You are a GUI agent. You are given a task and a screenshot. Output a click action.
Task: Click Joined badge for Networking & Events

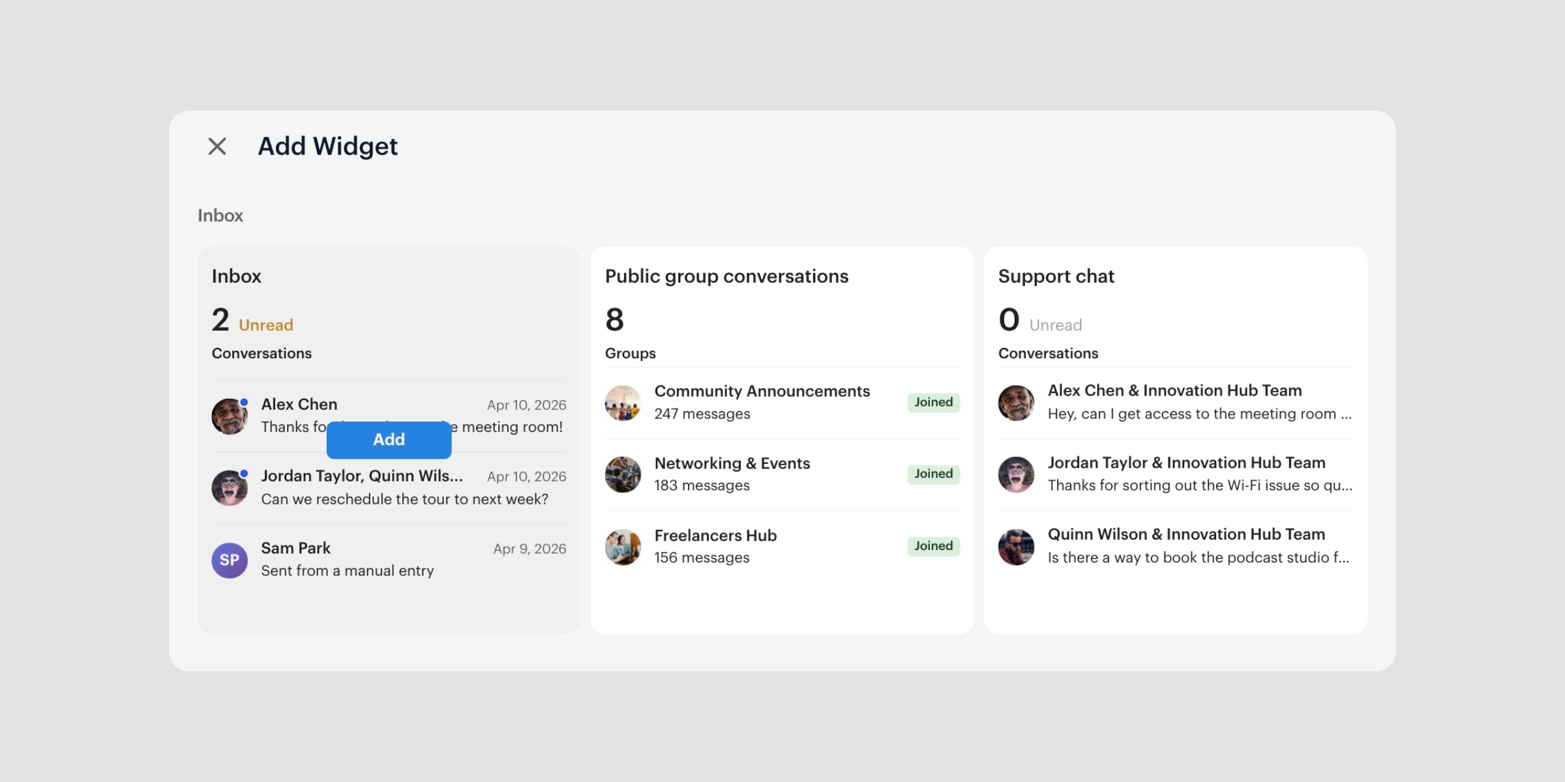933,474
